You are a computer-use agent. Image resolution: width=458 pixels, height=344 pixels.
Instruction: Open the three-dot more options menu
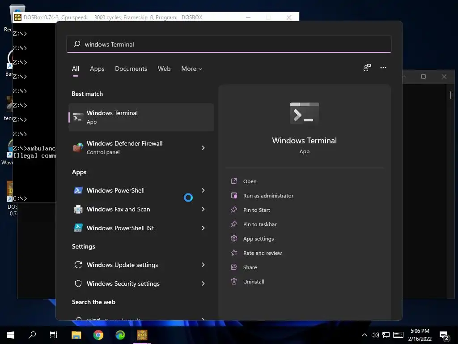pyautogui.click(x=383, y=68)
